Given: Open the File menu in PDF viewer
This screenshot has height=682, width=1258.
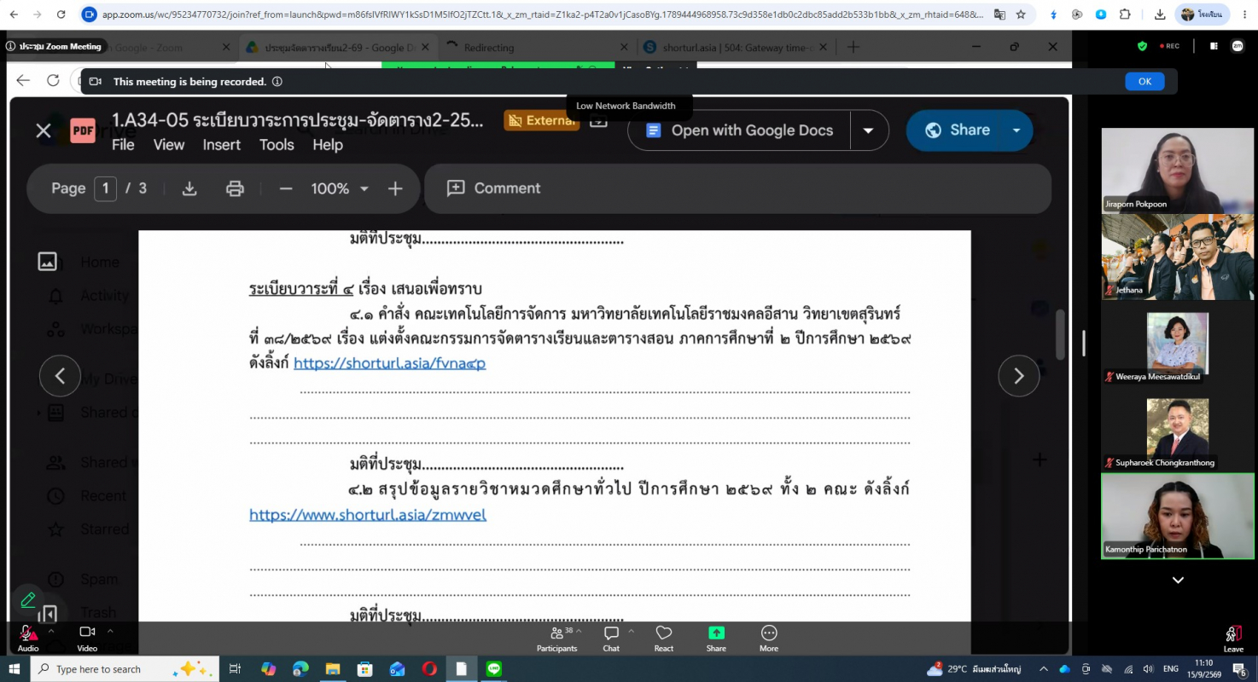Looking at the screenshot, I should (x=123, y=145).
